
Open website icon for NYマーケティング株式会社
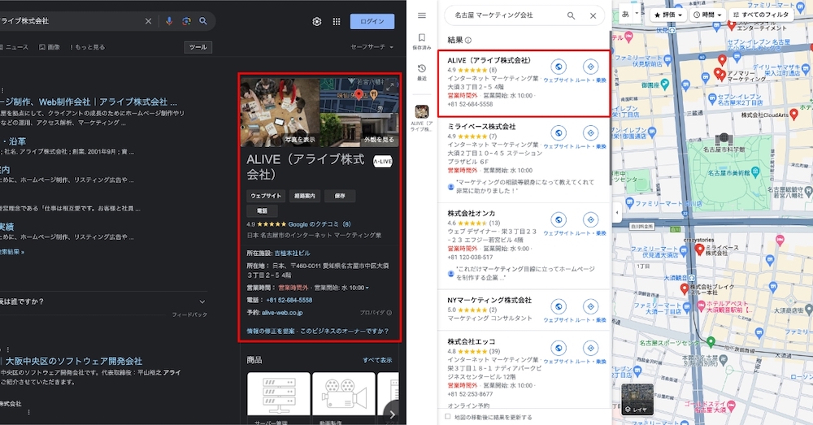pos(558,307)
